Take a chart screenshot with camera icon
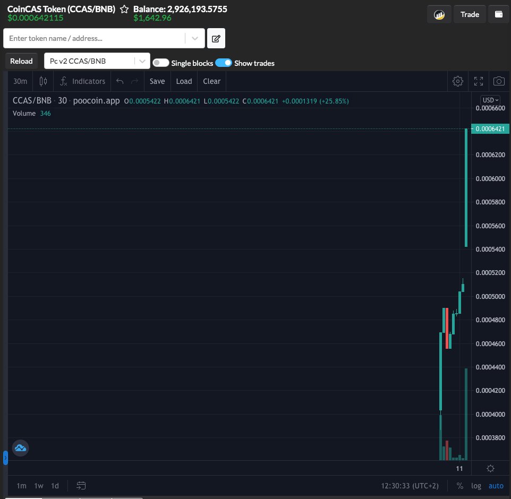511x499 pixels. click(498, 81)
